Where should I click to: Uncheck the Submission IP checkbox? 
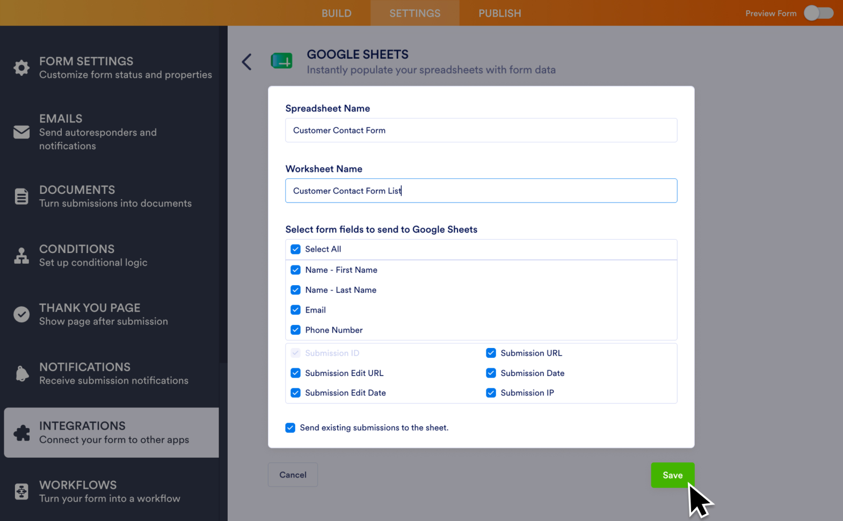click(491, 393)
